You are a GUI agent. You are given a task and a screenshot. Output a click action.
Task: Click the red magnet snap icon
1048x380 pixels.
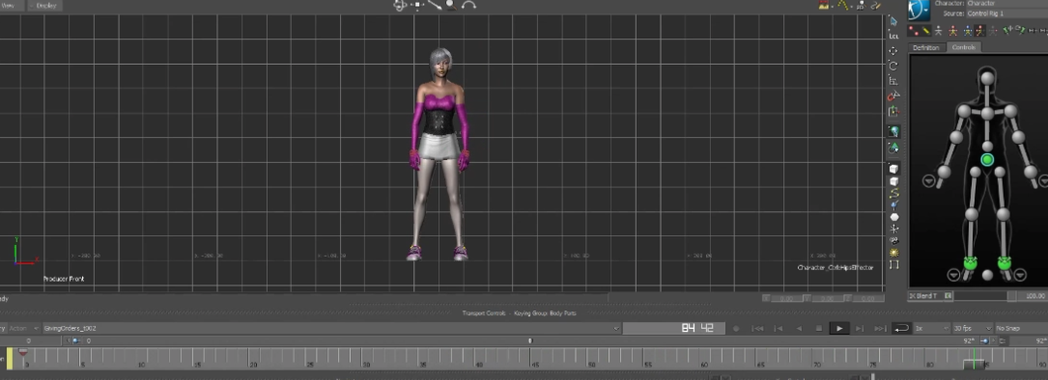(x=893, y=96)
